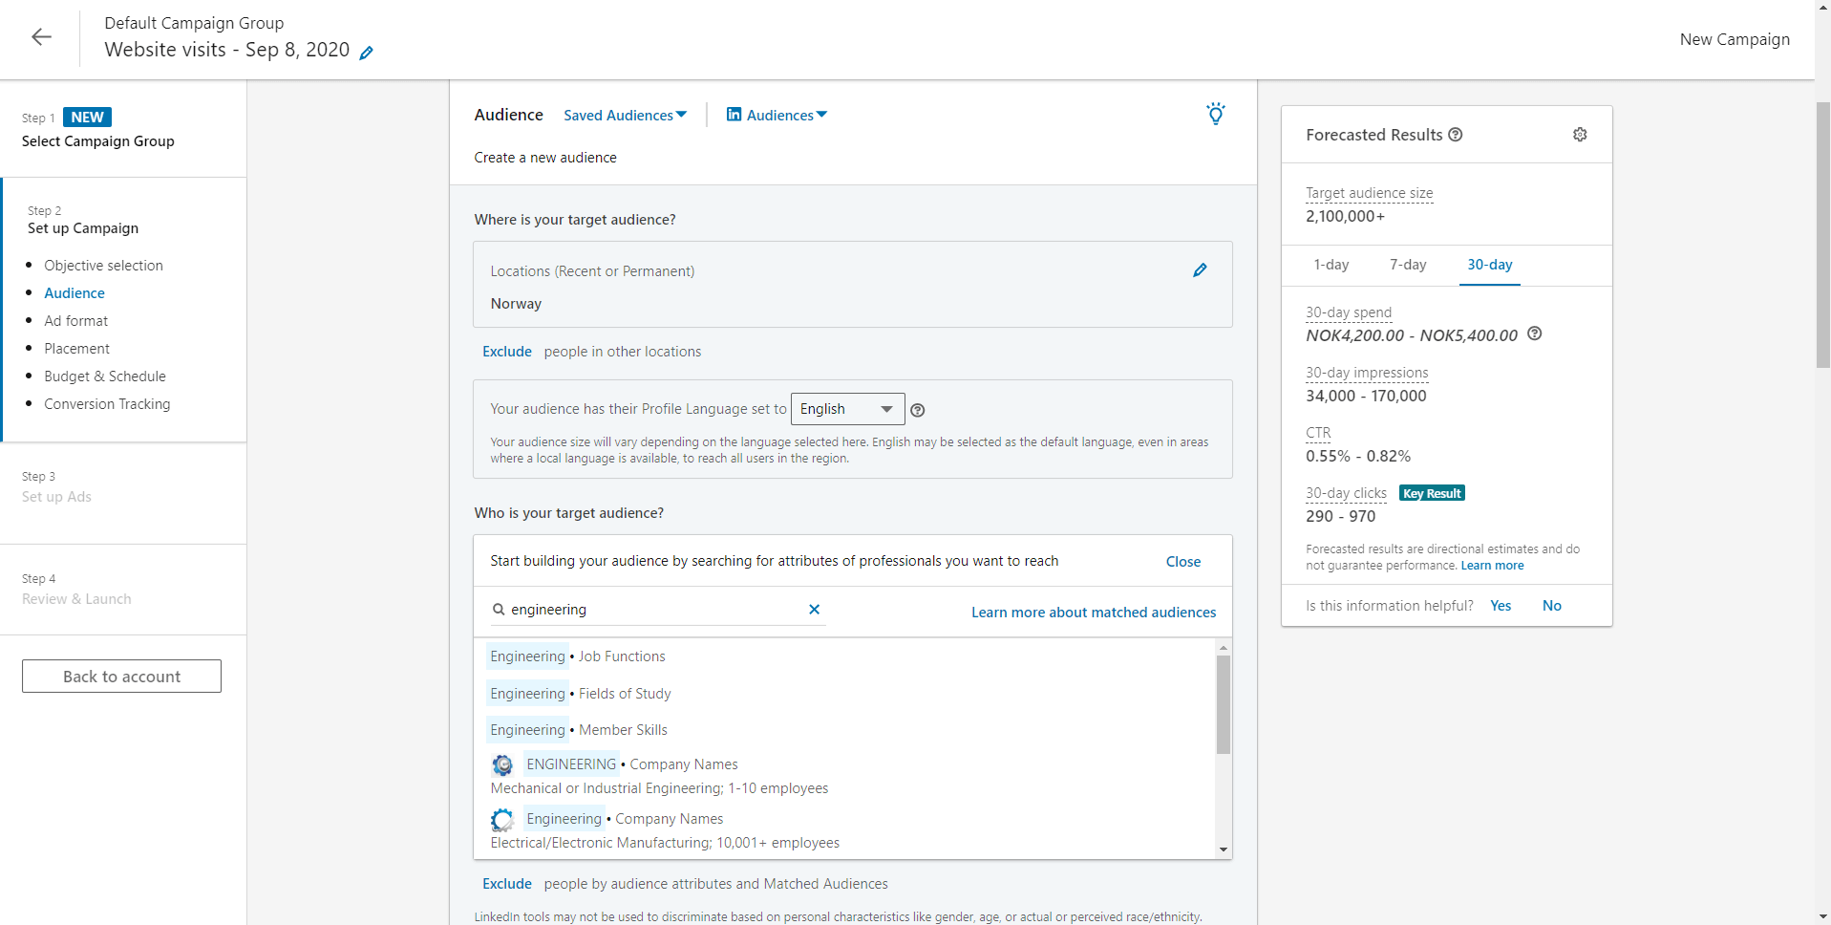Image resolution: width=1831 pixels, height=925 pixels.
Task: Open Forecasted Results help icon
Action: tap(1456, 135)
